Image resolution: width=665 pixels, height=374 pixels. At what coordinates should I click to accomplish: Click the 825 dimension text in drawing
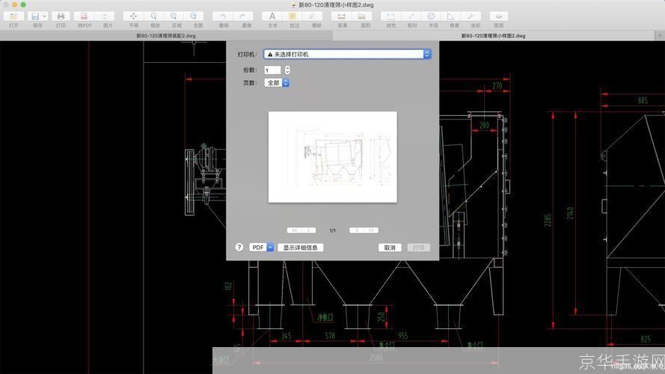646,339
